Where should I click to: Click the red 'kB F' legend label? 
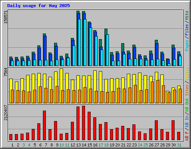tap(187, 136)
